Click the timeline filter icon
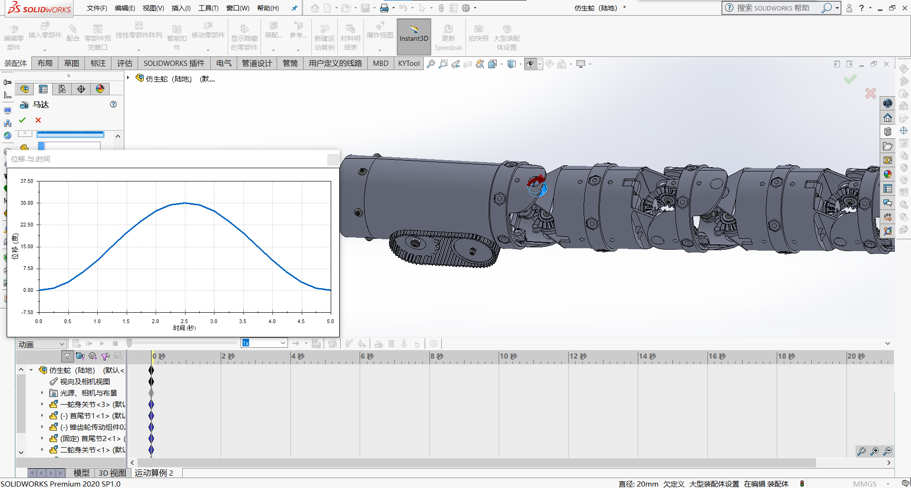The width and height of the screenshot is (911, 488). click(67, 356)
